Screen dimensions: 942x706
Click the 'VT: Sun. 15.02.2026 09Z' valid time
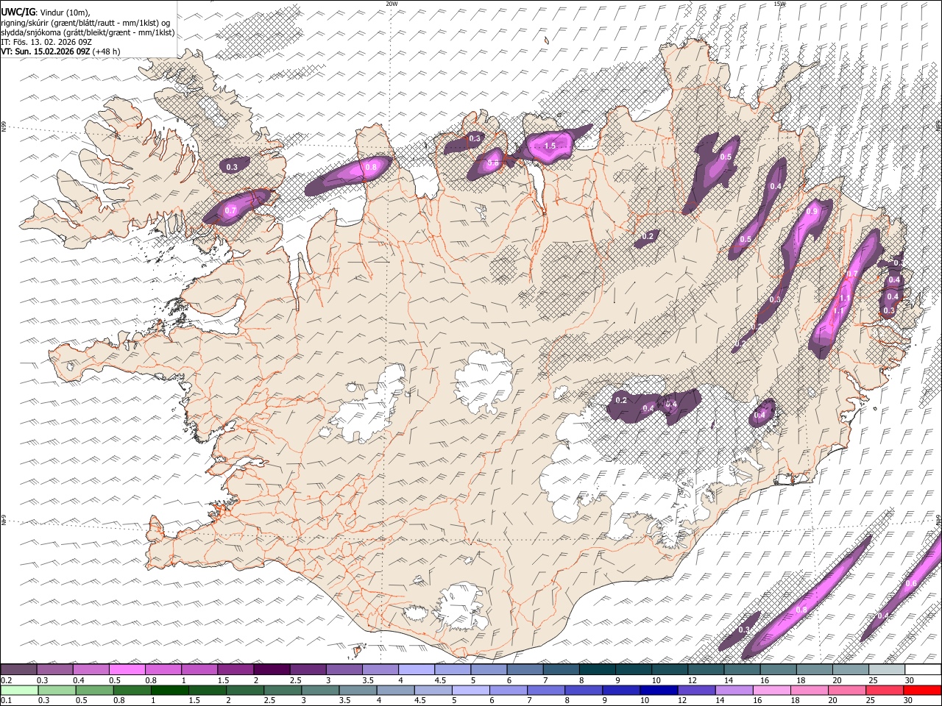tap(46, 51)
